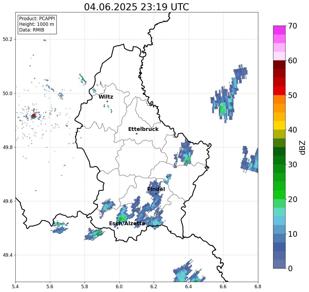Click the 6.6 longitude tick label
This screenshot has width=309, height=292.
(x=223, y=287)
